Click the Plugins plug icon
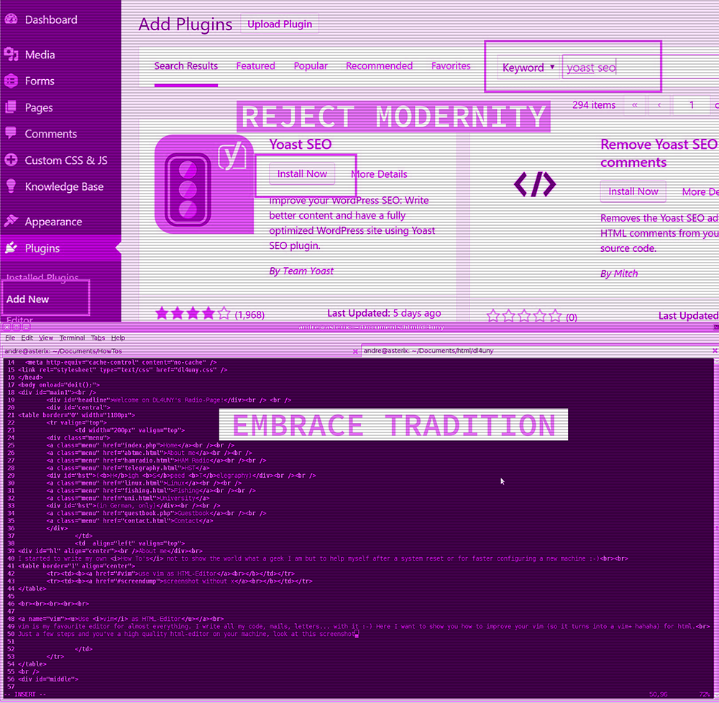The height and width of the screenshot is (703, 719). pos(11,248)
